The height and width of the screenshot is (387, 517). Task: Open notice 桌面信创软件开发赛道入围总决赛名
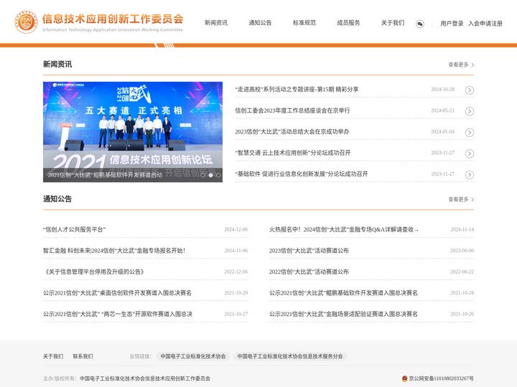(117, 292)
